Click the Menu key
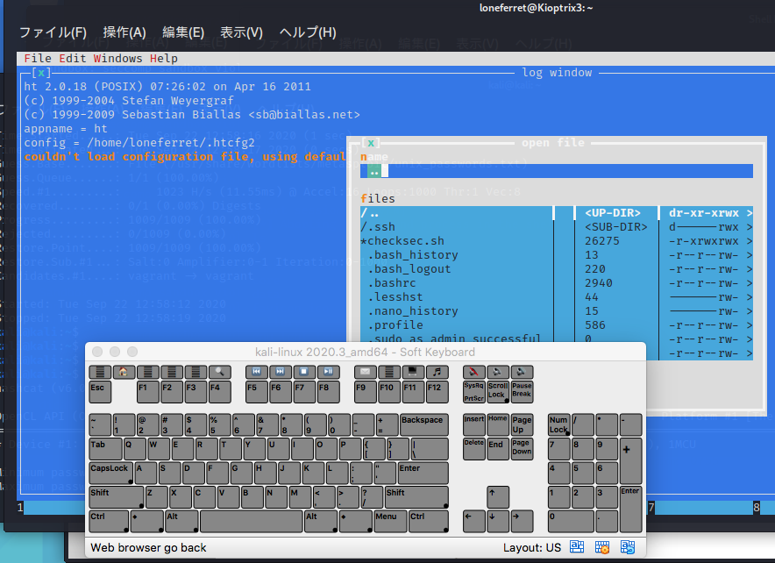 point(390,521)
